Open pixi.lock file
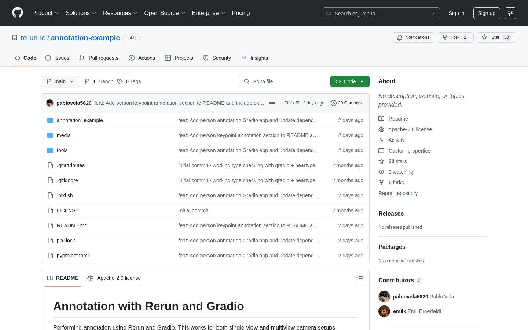528x330 pixels. (66, 241)
